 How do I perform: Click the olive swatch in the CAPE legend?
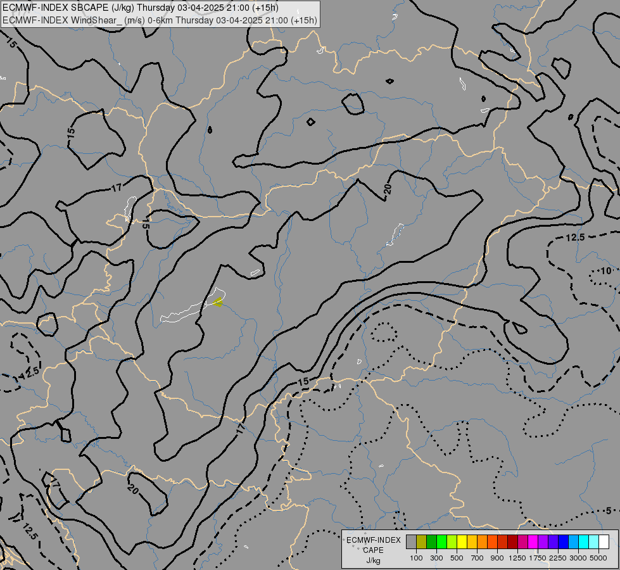422,541
